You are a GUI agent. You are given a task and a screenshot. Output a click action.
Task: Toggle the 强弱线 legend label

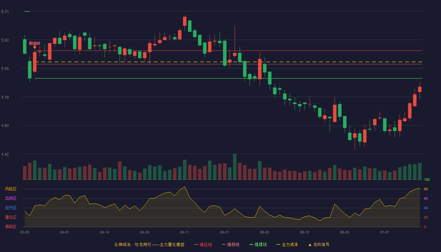(x=233, y=244)
